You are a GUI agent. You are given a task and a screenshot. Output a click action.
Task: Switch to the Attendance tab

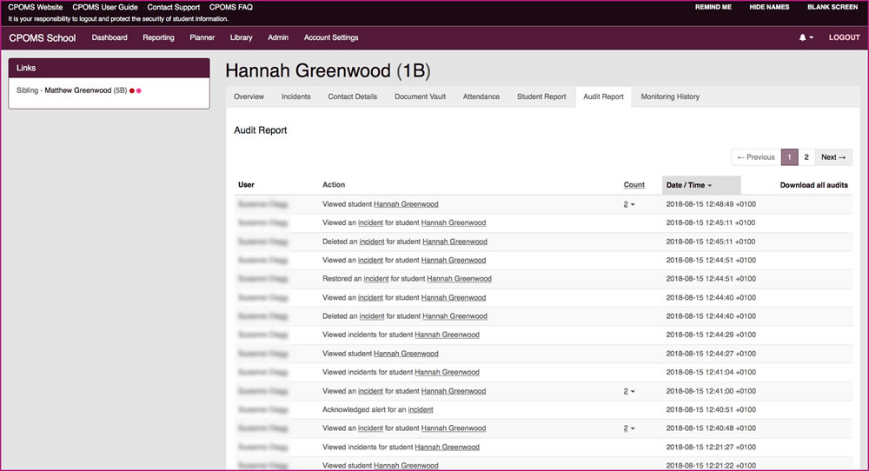[481, 96]
